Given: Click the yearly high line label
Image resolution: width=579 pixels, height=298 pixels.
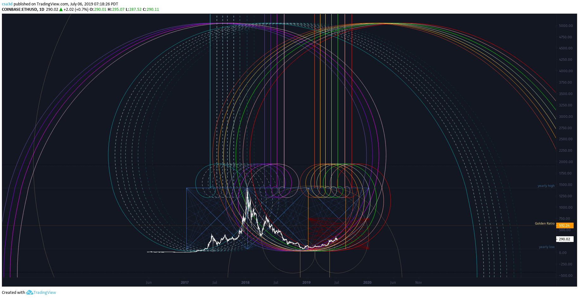Looking at the screenshot, I should 546,186.
